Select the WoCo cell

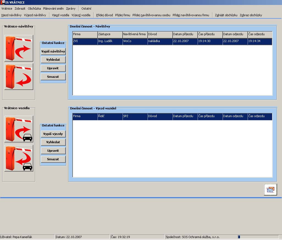pyautogui.click(x=135, y=42)
